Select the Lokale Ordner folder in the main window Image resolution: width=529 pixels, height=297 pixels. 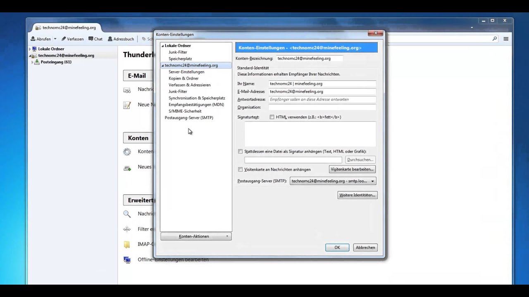(x=51, y=49)
